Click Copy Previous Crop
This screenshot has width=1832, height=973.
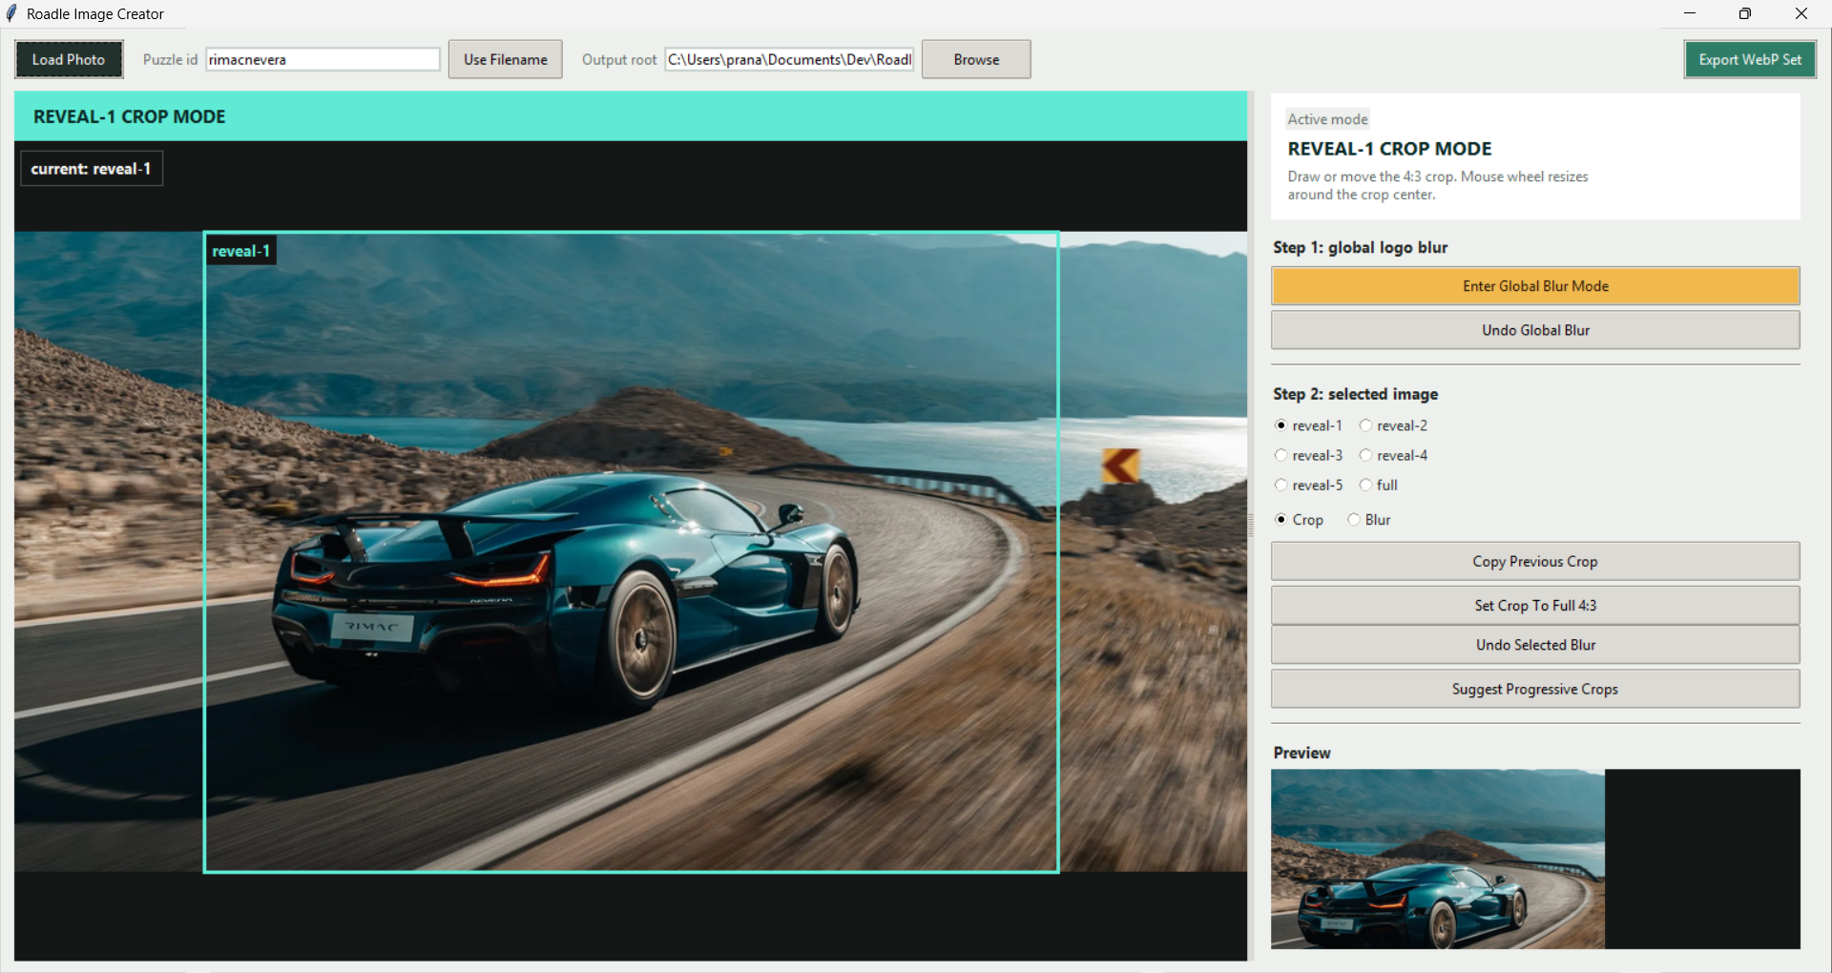point(1535,562)
